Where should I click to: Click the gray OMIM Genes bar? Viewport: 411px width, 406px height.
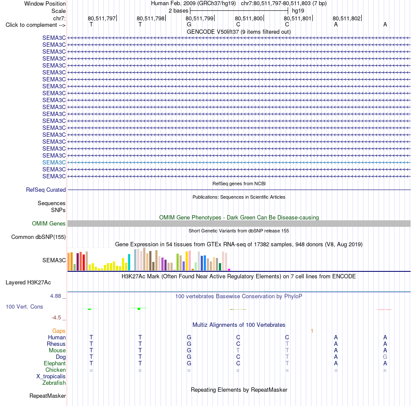coord(239,223)
